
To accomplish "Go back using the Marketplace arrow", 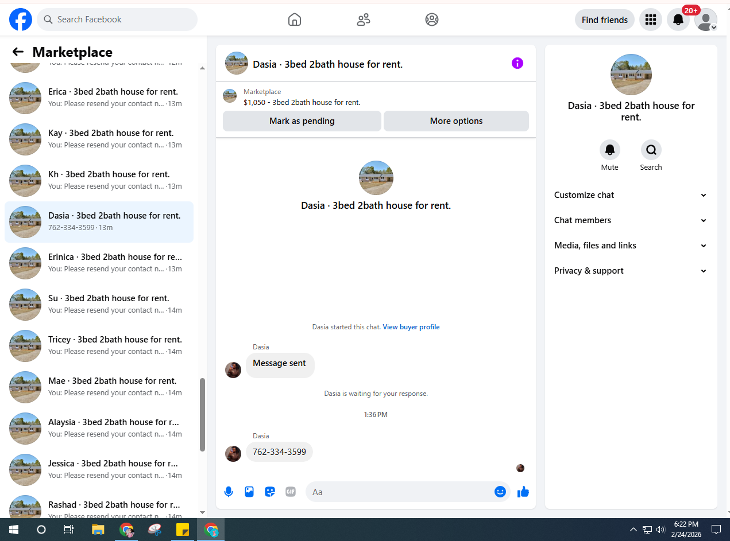I will (18, 52).
